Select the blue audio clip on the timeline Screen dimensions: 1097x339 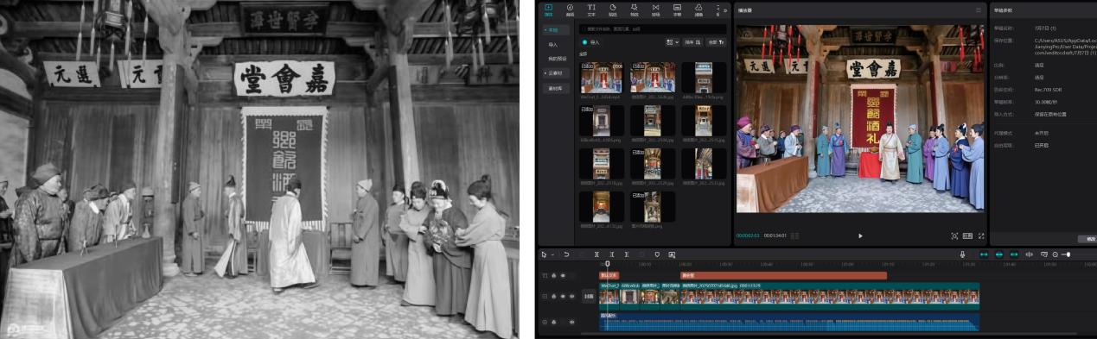point(789,322)
